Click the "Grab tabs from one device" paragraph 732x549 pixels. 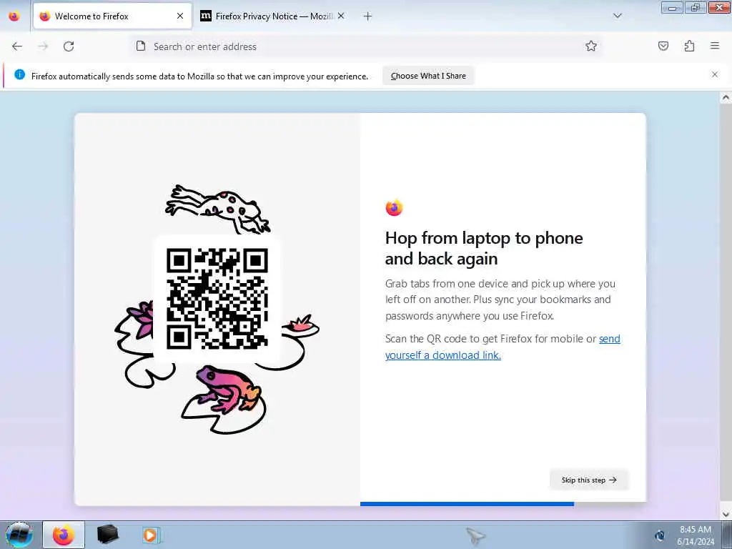(x=500, y=300)
